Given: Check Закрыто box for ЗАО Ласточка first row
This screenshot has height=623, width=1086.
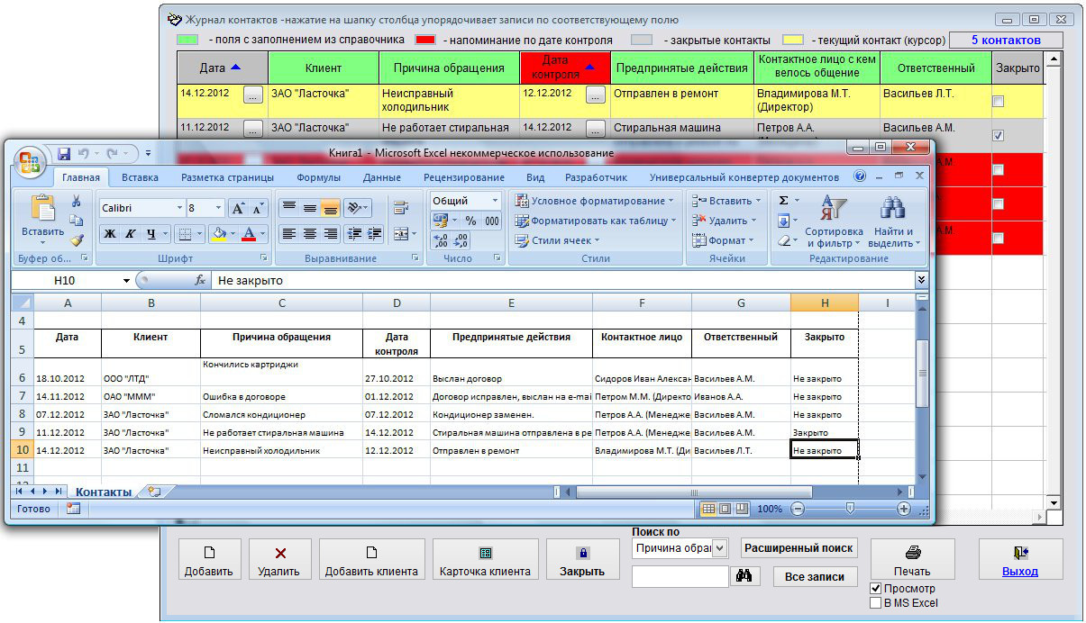Looking at the screenshot, I should [x=998, y=102].
